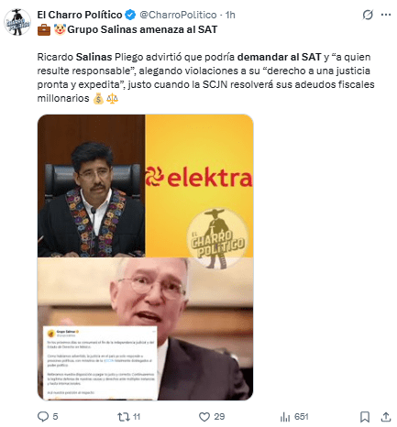Open the @CharroPolitico handle link

(178, 15)
